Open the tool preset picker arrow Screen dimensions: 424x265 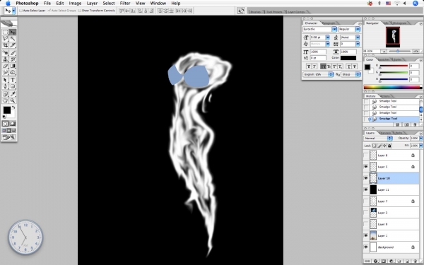[x=13, y=11]
